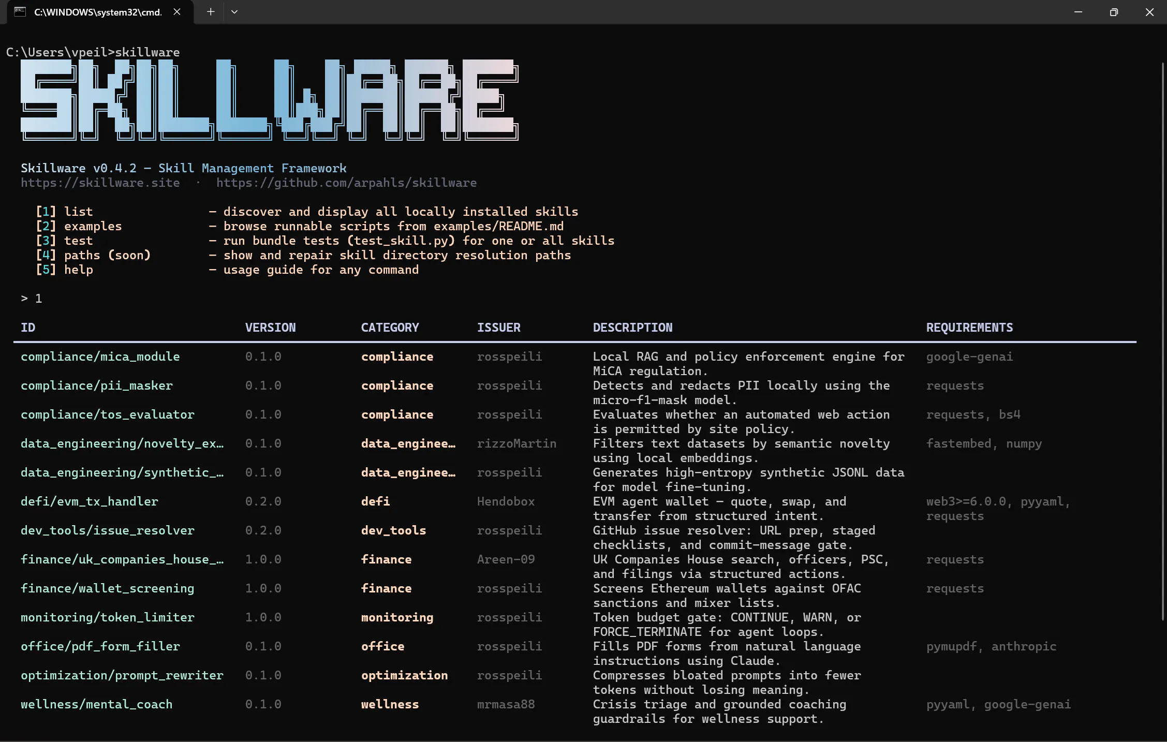1167x742 pixels.
Task: Select office/pdf_form_filler skill ID
Action: coord(100,646)
